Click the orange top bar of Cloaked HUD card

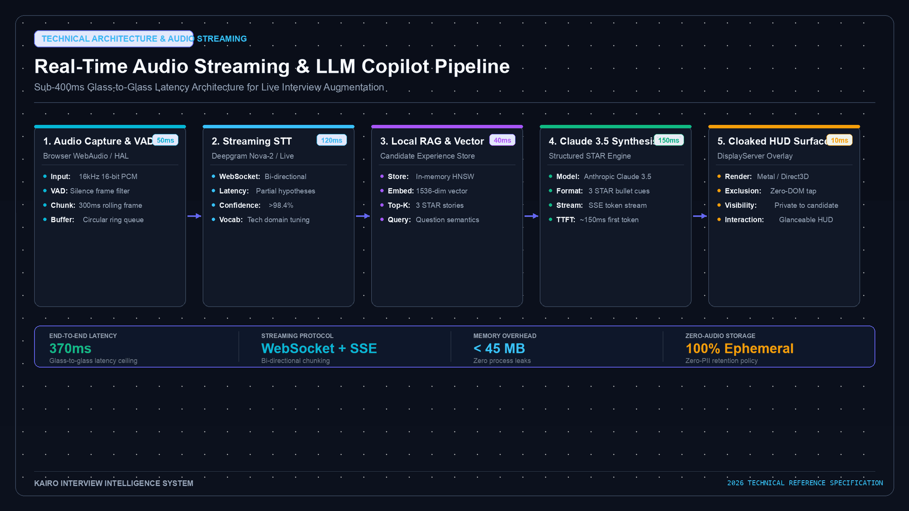784,126
